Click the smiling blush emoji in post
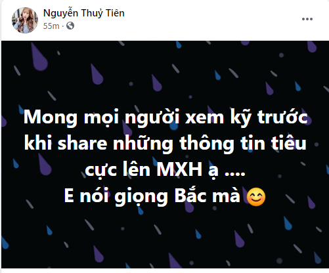Viewport: 329px width, 273px height. 256,197
